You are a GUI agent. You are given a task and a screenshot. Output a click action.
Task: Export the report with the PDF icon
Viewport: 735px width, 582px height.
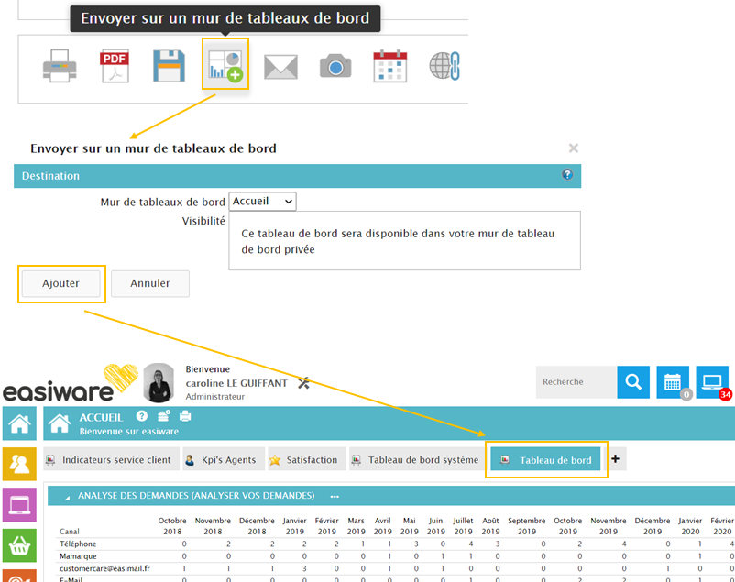[x=115, y=66]
